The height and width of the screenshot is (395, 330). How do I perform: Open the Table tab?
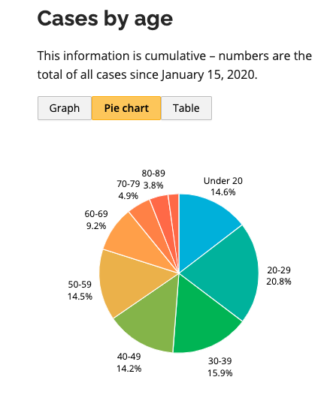(x=186, y=108)
